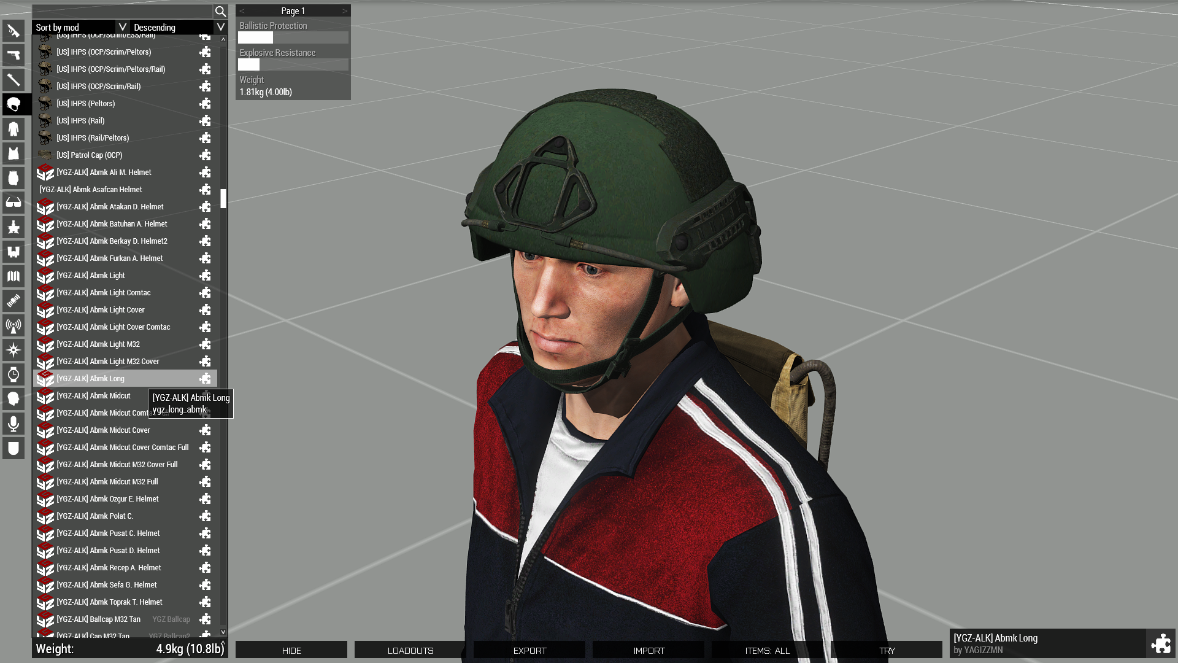Screen dimensions: 1178x663
Task: Open the voice (microphone) category
Action: 13,424
